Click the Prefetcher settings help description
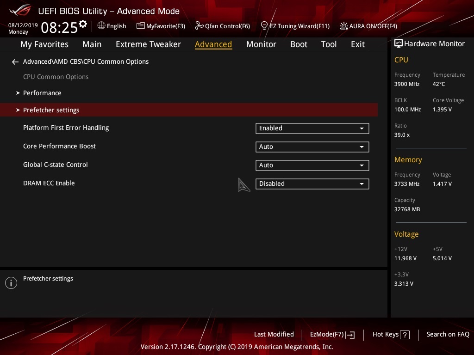This screenshot has width=474, height=355. click(48, 279)
